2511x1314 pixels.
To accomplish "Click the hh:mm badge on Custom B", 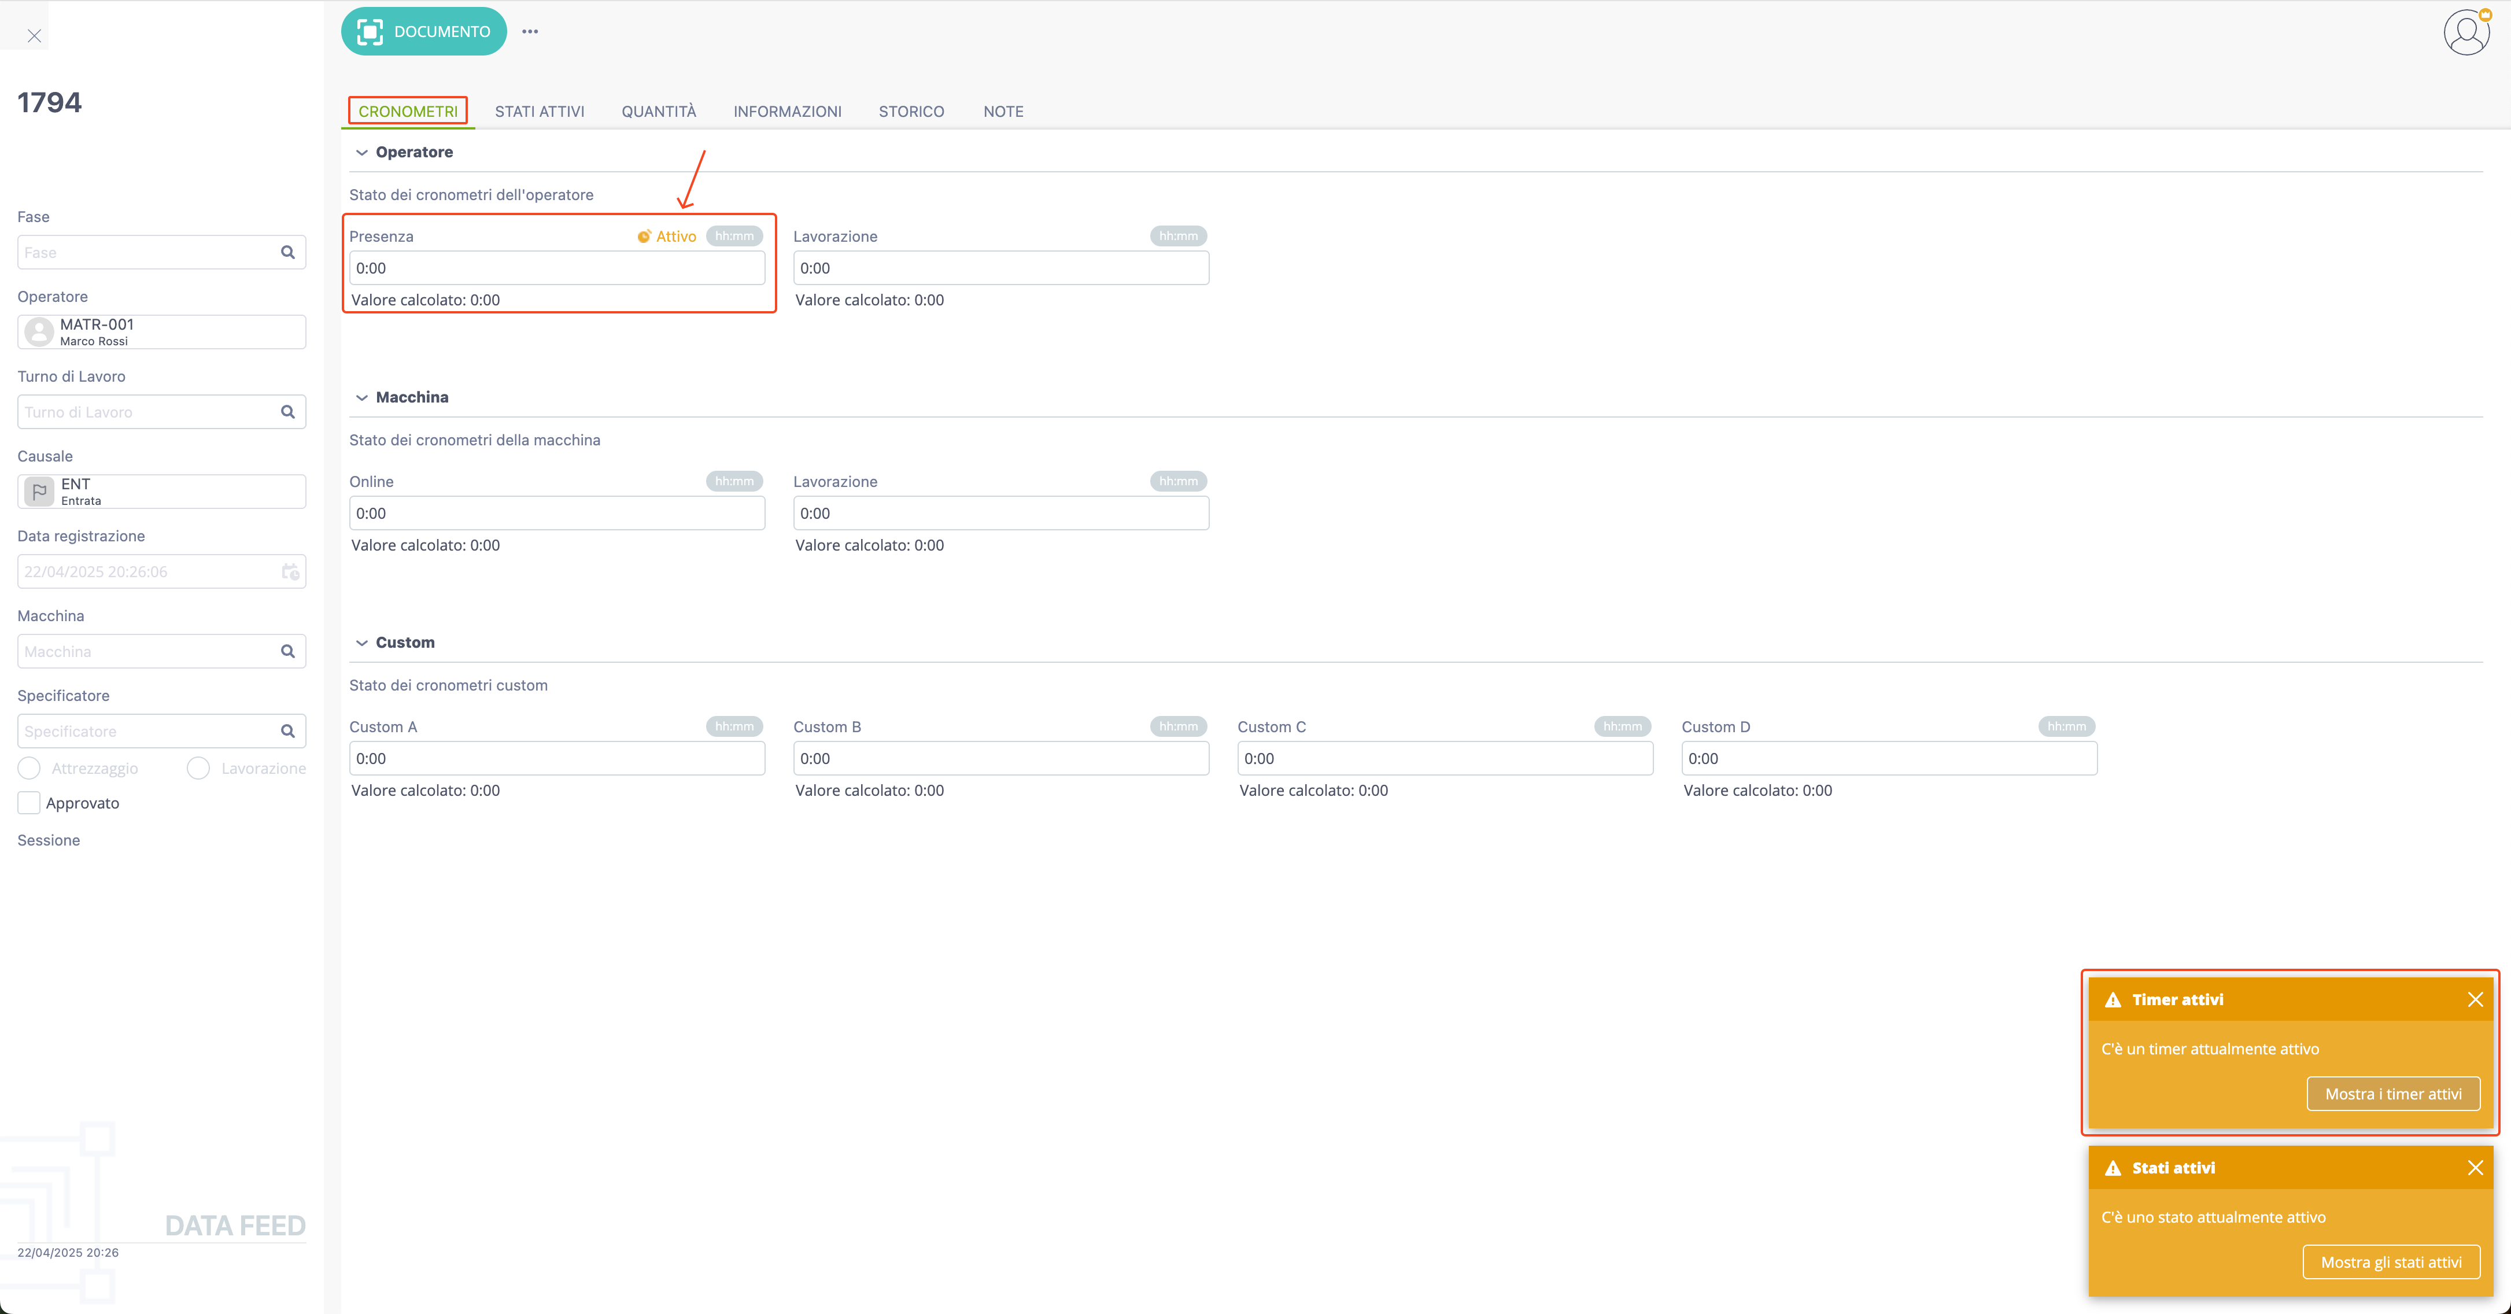I will click(x=1179, y=727).
